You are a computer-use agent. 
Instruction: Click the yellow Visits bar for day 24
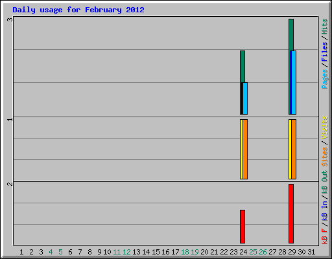pyautogui.click(x=241, y=149)
